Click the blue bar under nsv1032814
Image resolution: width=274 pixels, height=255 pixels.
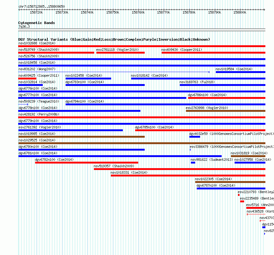[30, 85]
